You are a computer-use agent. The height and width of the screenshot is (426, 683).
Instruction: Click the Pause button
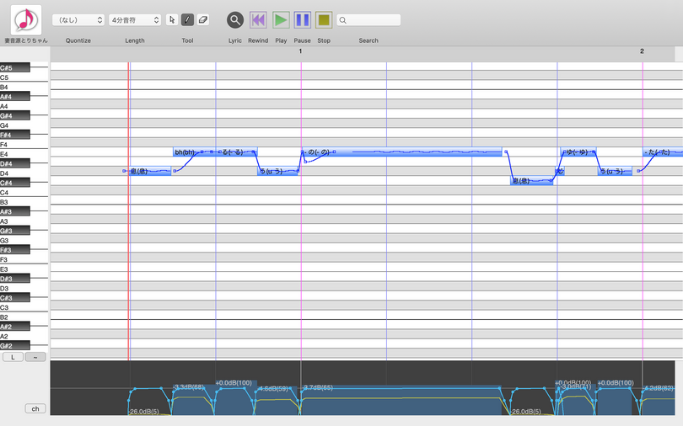(303, 20)
